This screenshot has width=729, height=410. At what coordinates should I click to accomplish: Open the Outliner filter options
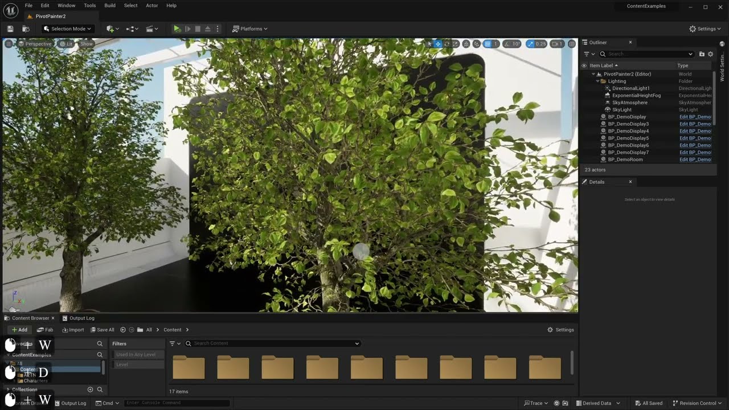(589, 54)
